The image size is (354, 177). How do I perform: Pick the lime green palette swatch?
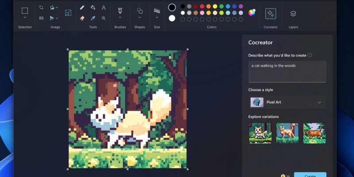[222, 13]
